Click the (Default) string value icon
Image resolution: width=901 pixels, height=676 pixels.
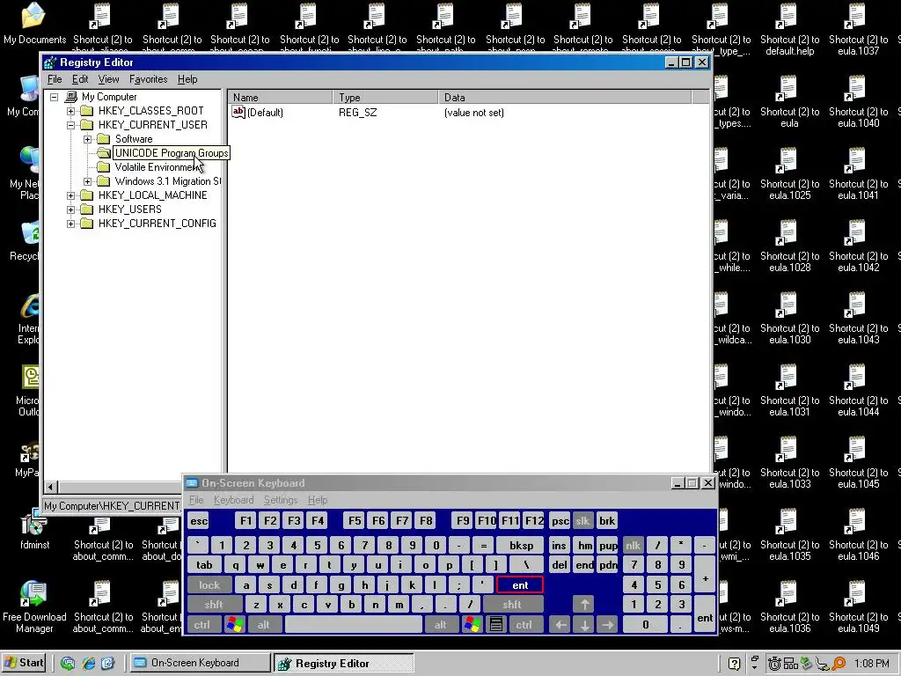[x=238, y=112]
